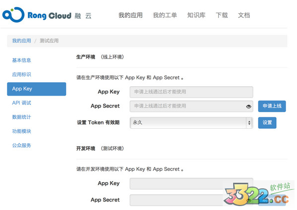Click the production App Key input field

[191, 92]
